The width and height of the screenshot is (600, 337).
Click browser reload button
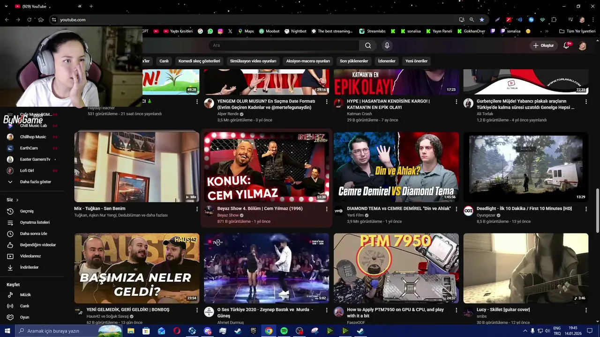[29, 20]
